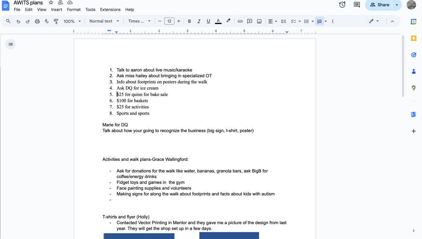Open the highlight color picker

(x=228, y=21)
